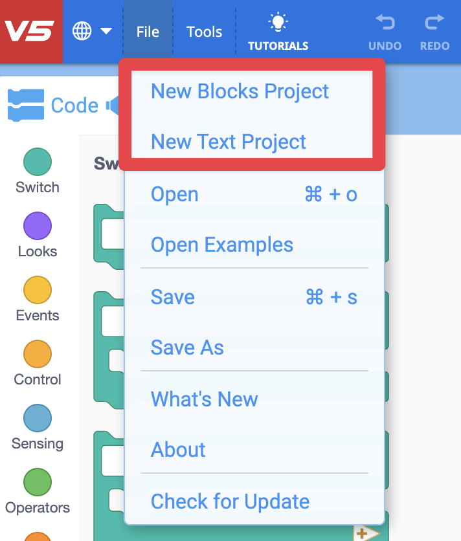Choose Save As from the menu
461x541 pixels.
186,348
